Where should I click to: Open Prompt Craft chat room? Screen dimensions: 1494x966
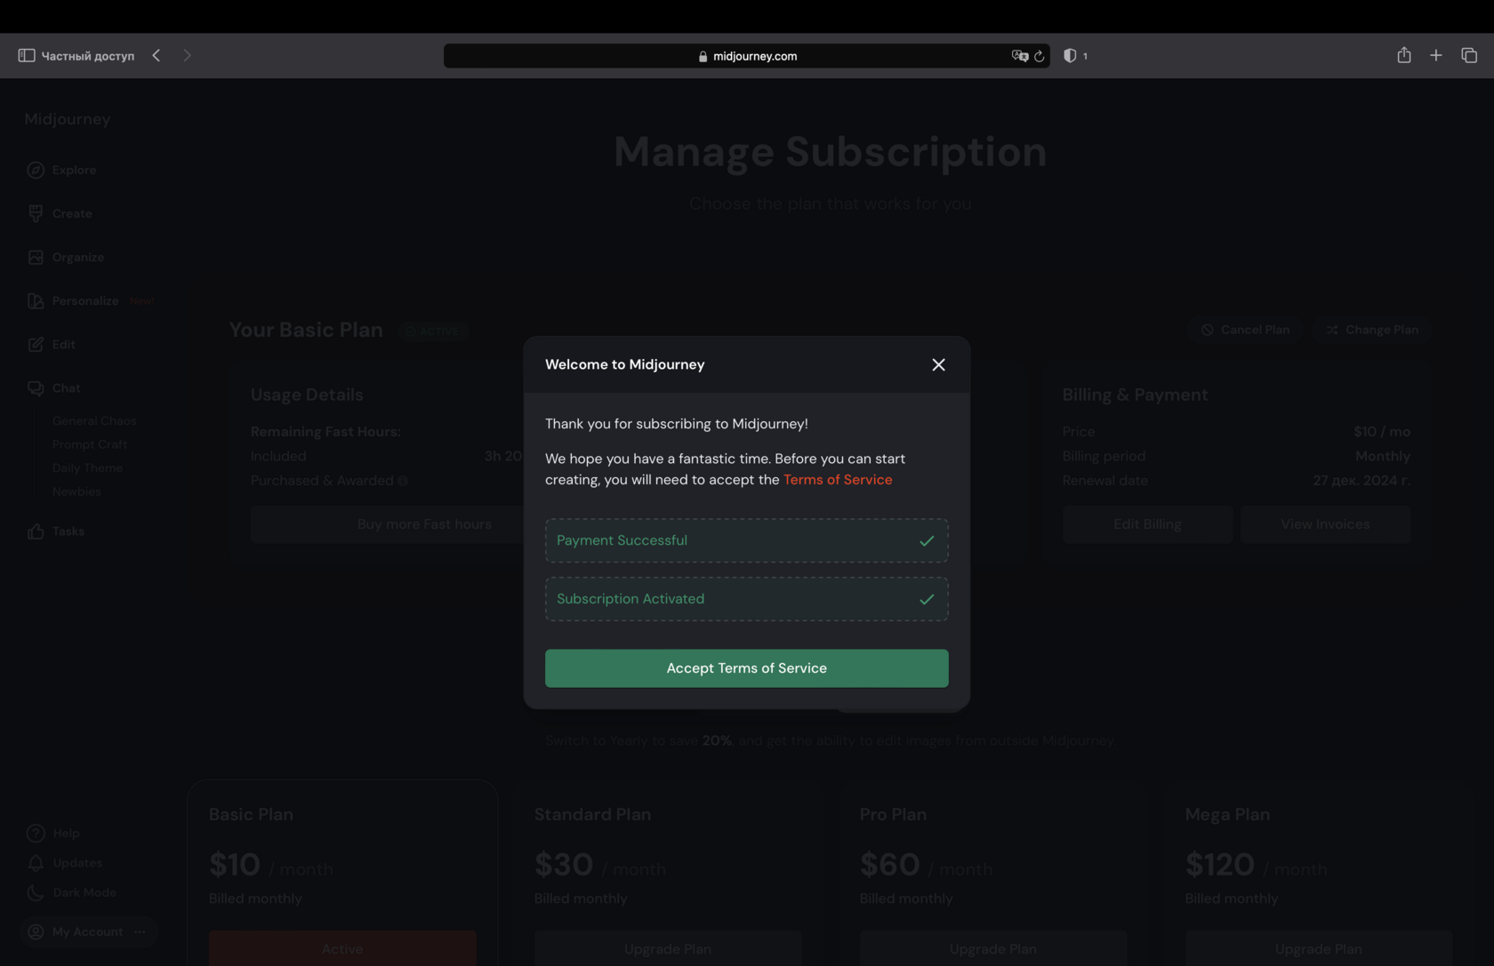(90, 444)
